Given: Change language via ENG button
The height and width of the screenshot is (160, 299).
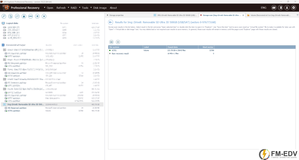Looking at the screenshot, I should [x=264, y=8].
